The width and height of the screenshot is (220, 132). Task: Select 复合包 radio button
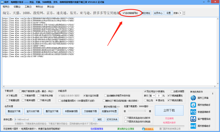pyautogui.click(x=157, y=100)
